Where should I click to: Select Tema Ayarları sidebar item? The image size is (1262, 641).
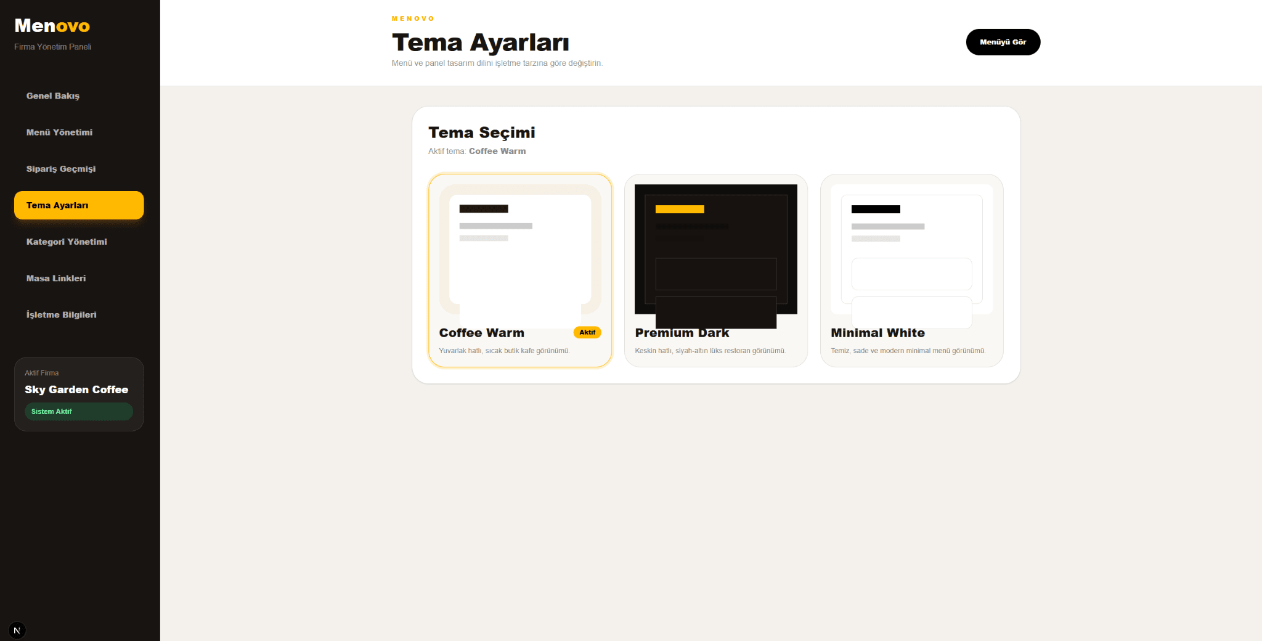coord(79,205)
